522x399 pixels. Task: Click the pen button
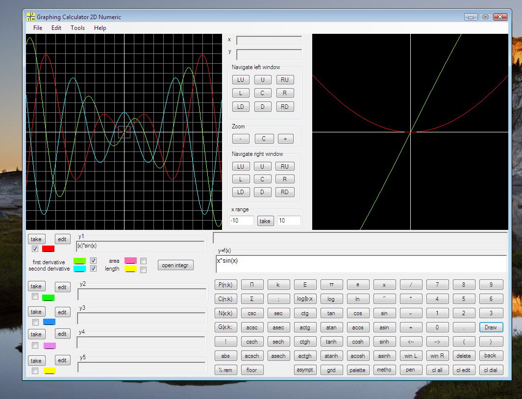tap(411, 370)
